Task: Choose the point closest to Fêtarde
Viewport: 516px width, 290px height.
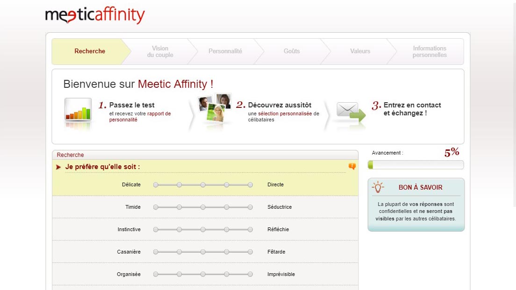Action: pyautogui.click(x=250, y=252)
